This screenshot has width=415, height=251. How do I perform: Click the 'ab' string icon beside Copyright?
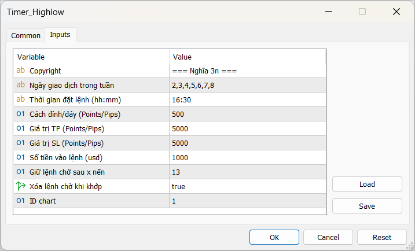21,71
